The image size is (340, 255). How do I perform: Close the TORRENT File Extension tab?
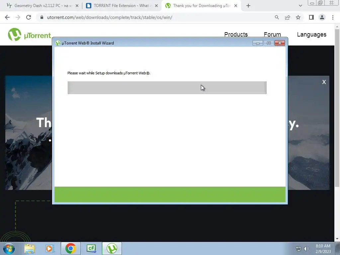pyautogui.click(x=156, y=6)
